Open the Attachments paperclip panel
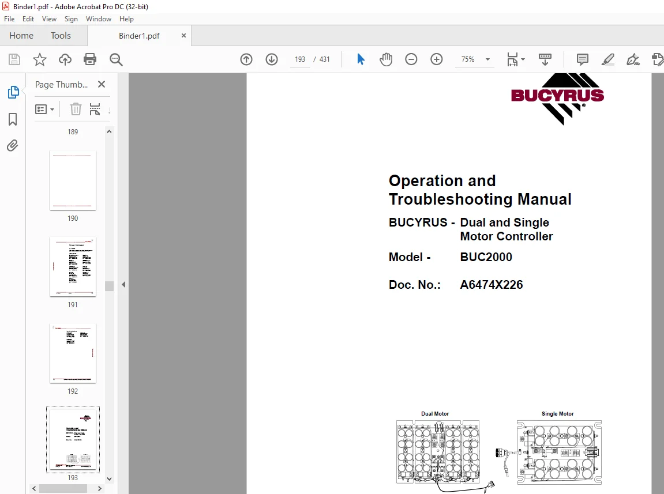Screen dimensions: 664x494 coord(13,146)
